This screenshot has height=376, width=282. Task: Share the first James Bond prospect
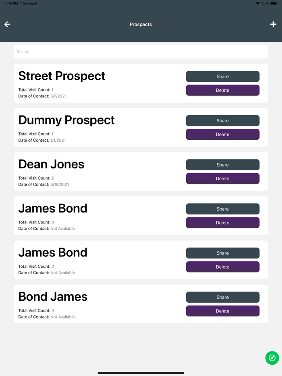222,209
